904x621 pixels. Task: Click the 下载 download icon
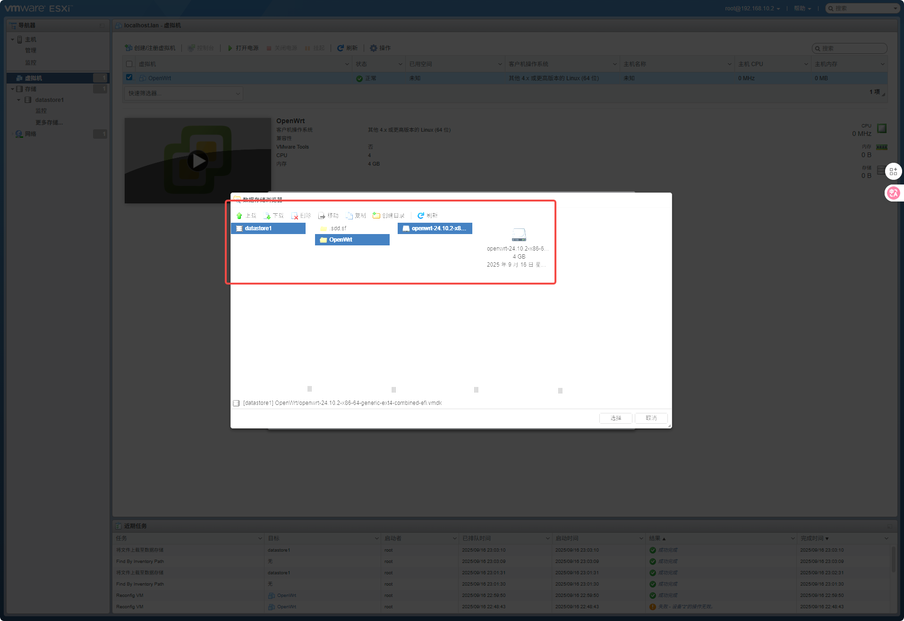tap(267, 216)
